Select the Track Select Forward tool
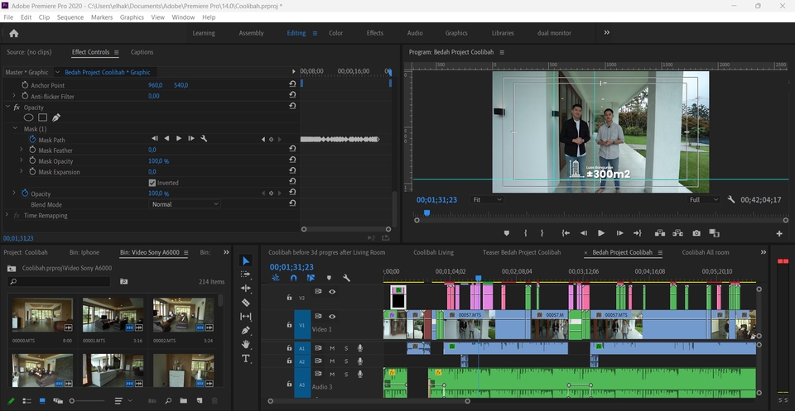Viewport: 795px width, 411px height. 245,275
